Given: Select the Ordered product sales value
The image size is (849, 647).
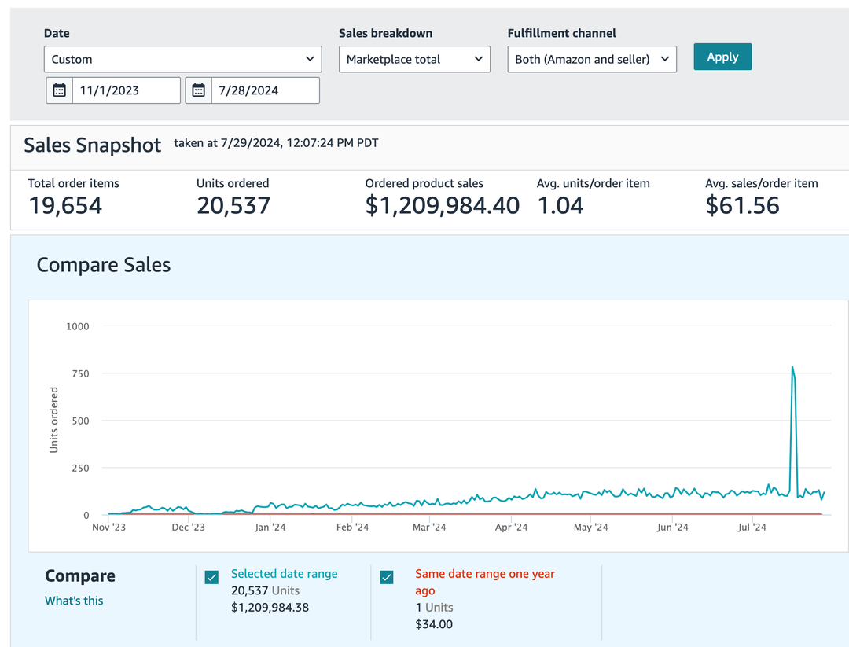Looking at the screenshot, I should pos(442,206).
